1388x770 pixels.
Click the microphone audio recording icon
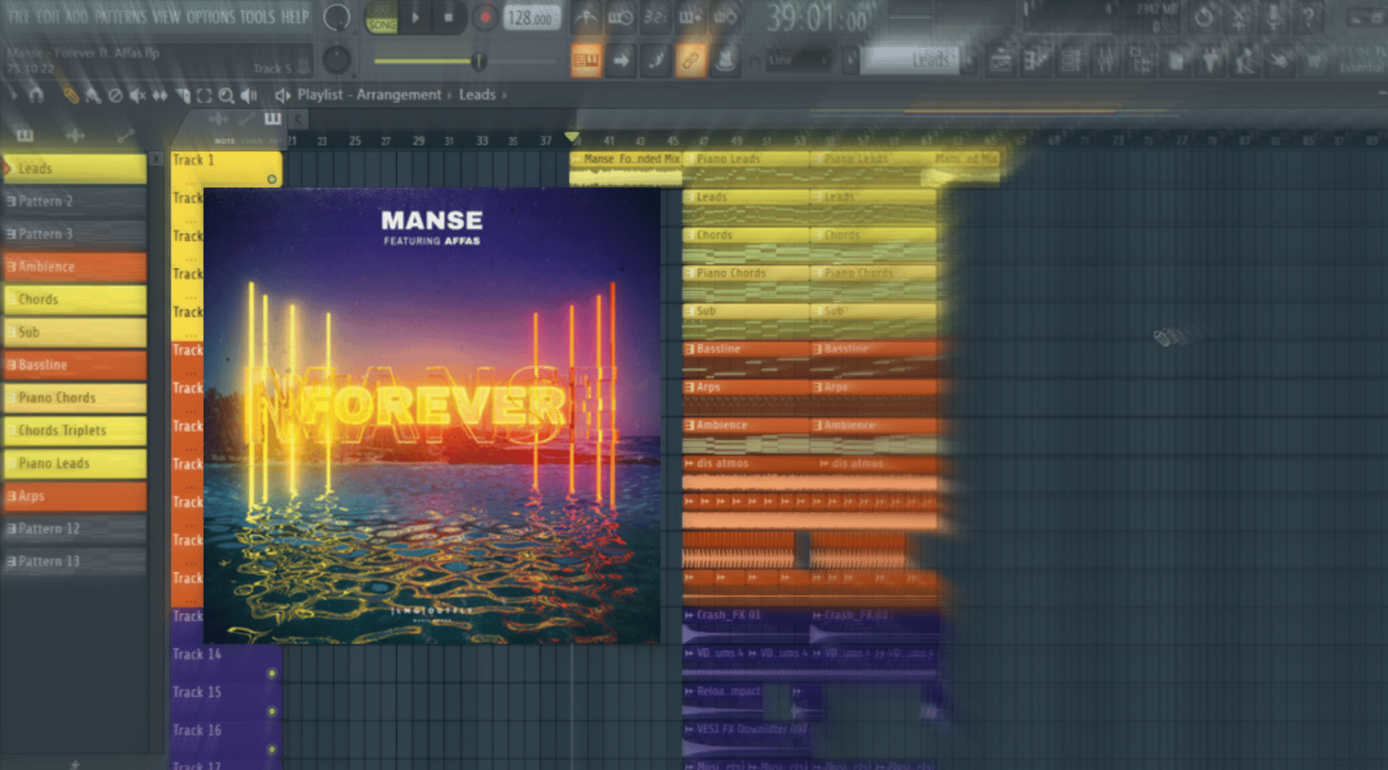[1274, 17]
